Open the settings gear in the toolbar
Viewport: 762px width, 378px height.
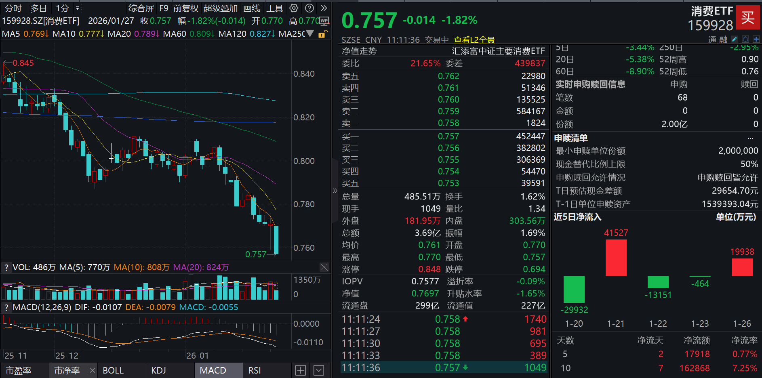tap(293, 8)
